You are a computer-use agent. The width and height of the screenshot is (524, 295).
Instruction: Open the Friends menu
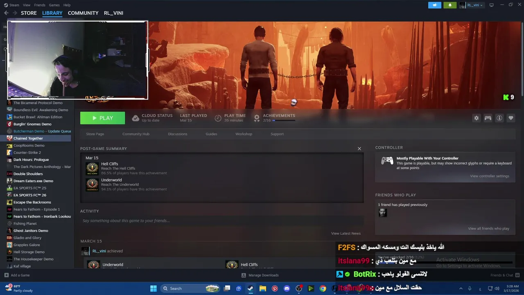coord(40,5)
